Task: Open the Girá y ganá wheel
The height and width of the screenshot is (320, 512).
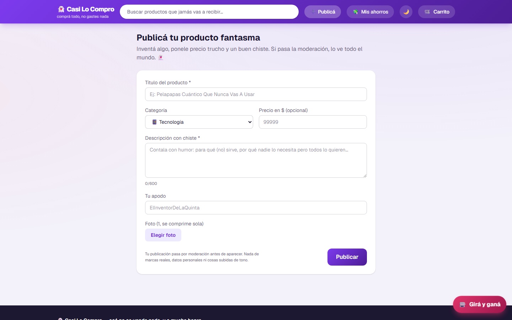Action: click(480, 304)
